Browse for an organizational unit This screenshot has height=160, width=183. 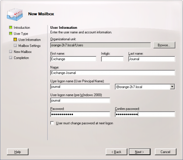[164, 45]
